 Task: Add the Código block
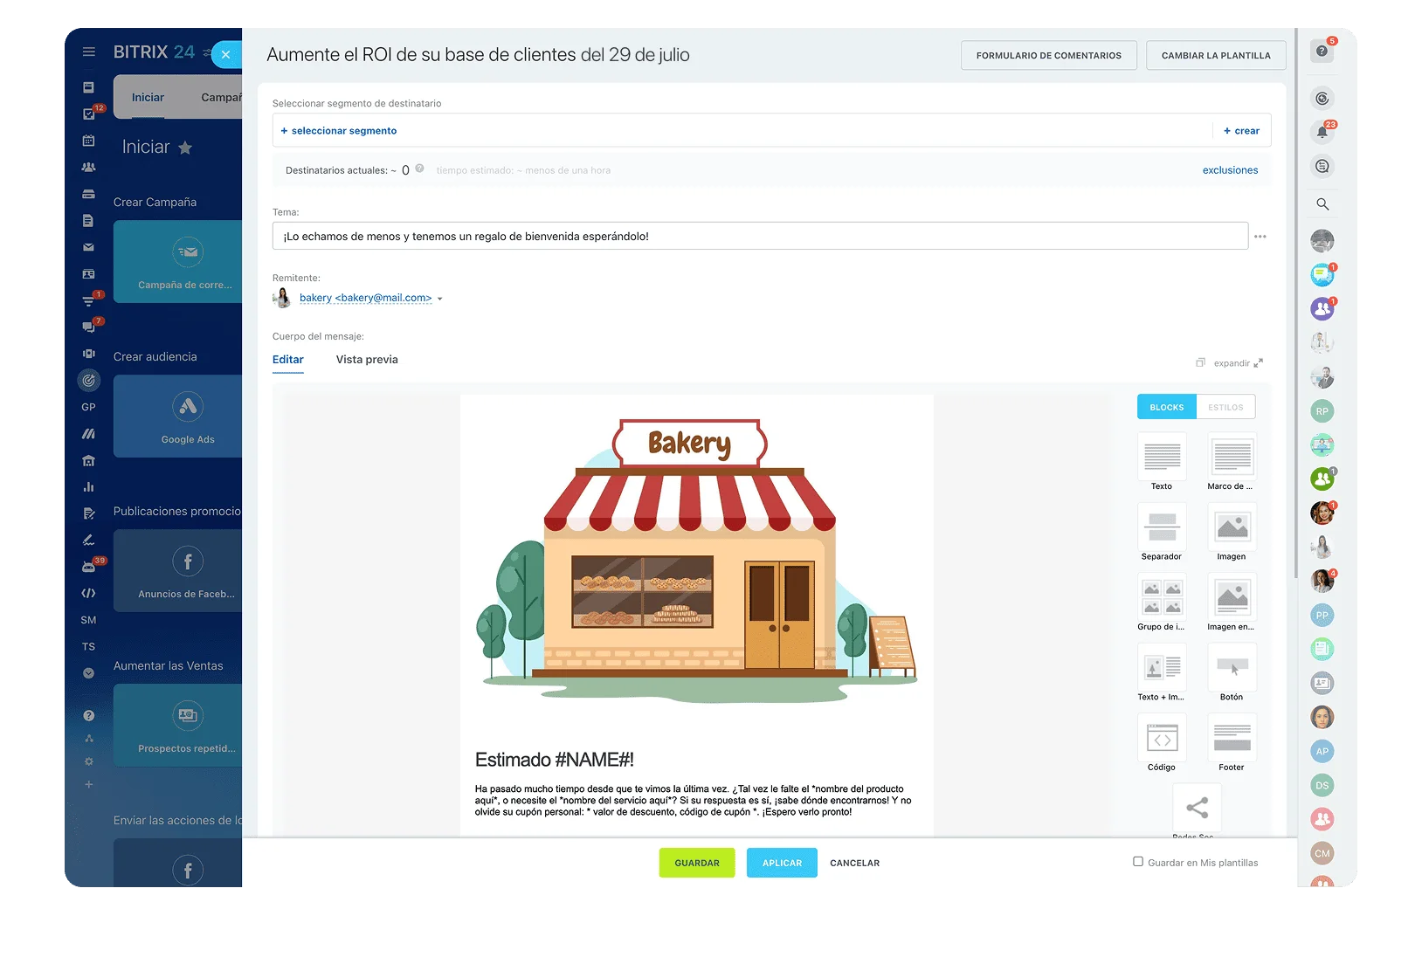[x=1162, y=743]
